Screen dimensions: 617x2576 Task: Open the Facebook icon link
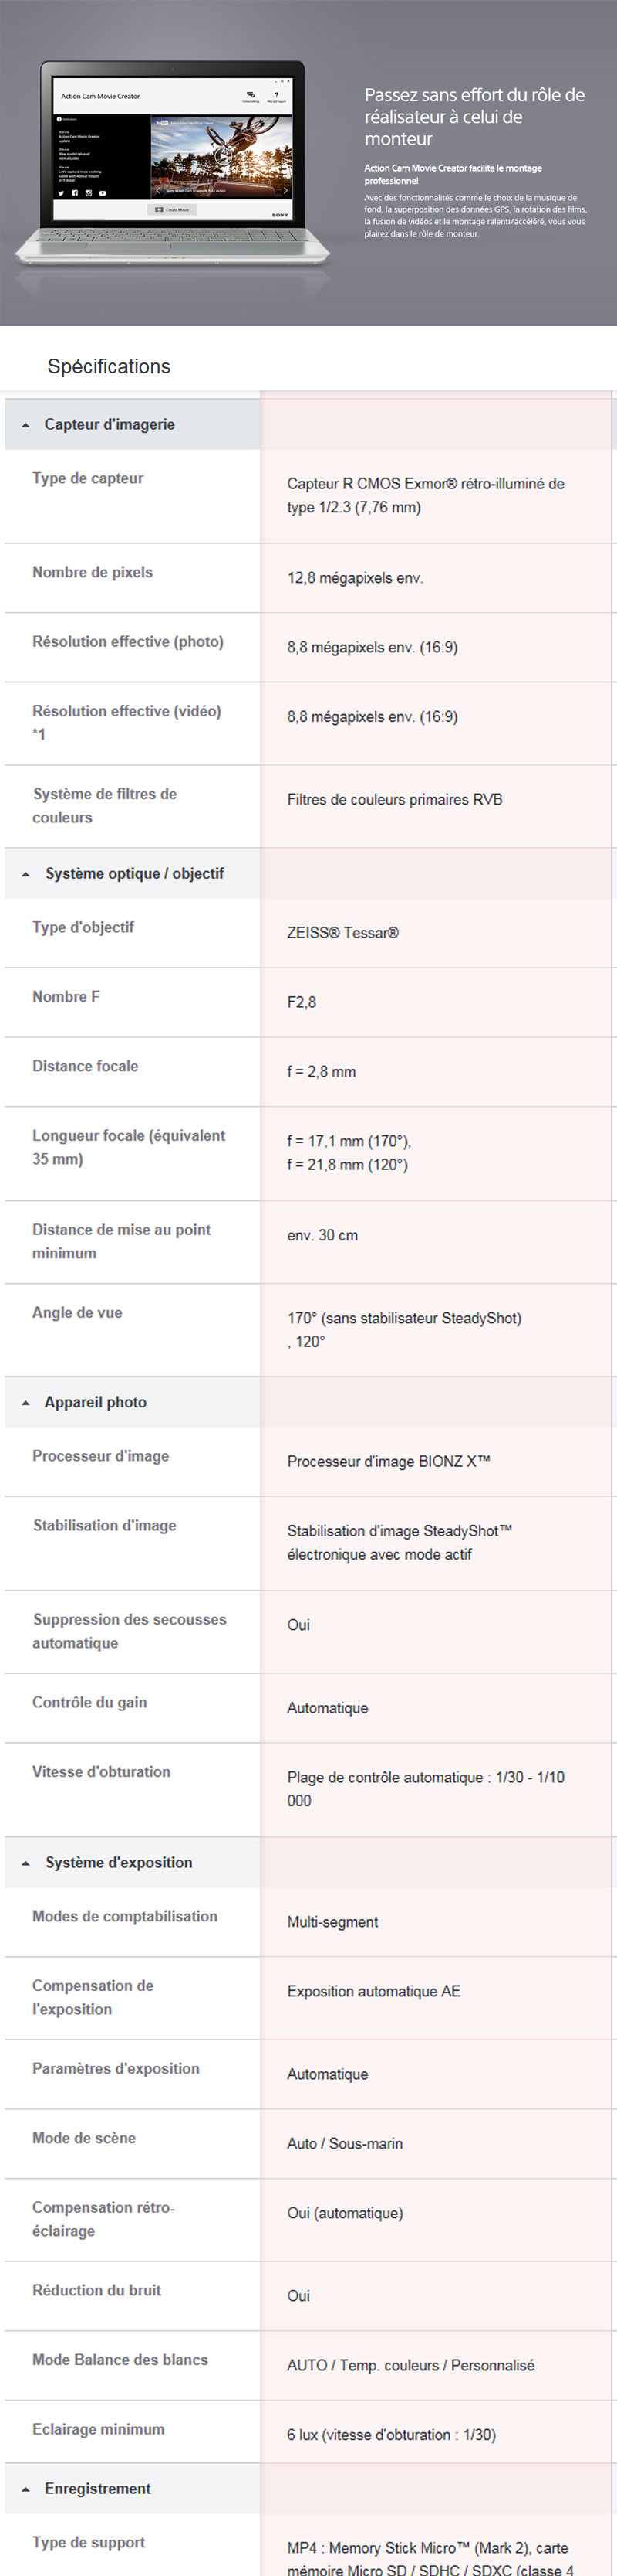coord(75,193)
